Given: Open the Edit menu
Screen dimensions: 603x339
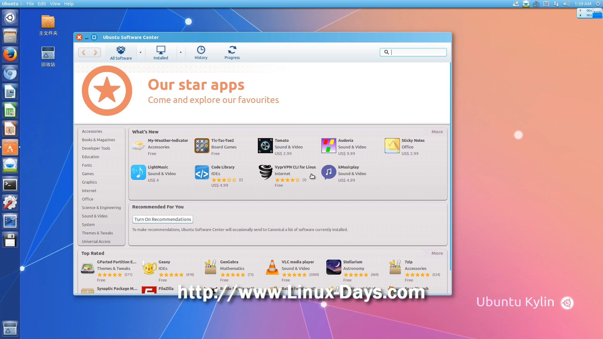Looking at the screenshot, I should 42,4.
